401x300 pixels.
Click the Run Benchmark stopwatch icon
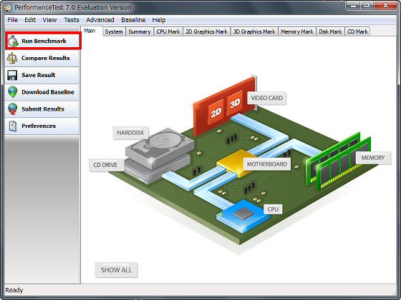pos(13,41)
